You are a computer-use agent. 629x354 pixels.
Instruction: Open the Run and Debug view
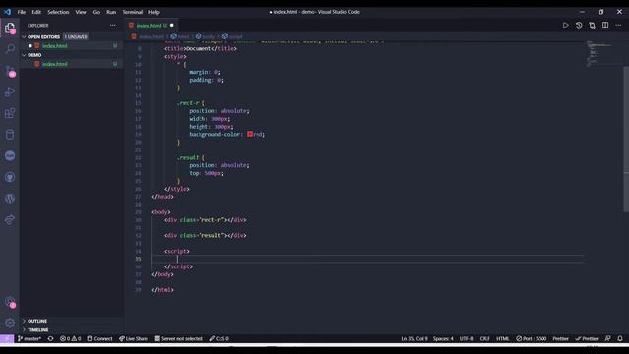coord(10,91)
